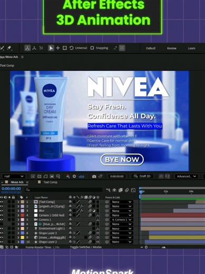The height and width of the screenshot is (274, 205).
Task: Hide the Shape Layer 3 eye
Action: 2,233
